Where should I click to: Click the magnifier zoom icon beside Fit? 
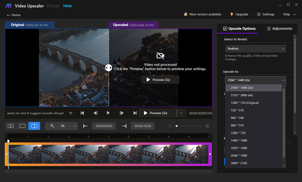(52, 126)
